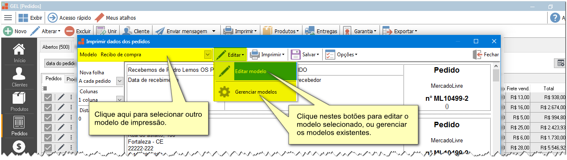Image resolution: width=567 pixels, height=160 pixels.
Task: Toggle the second order row checkbox
Action: [48, 108]
